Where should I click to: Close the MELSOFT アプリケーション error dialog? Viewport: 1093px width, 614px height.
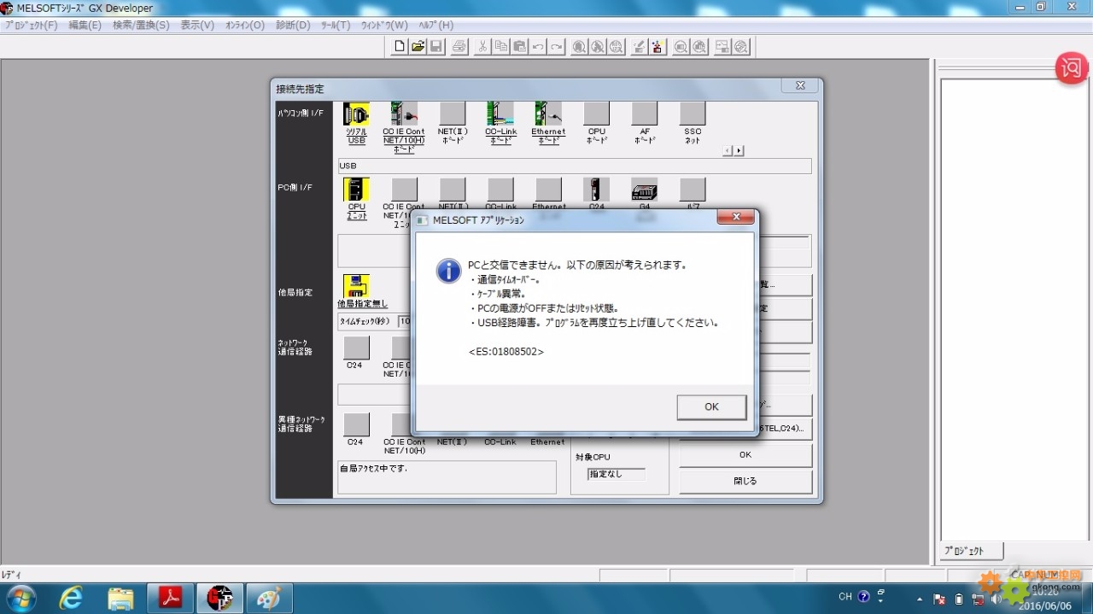[735, 219]
